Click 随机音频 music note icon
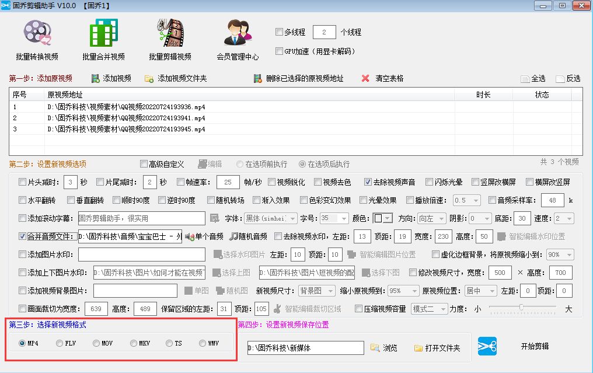The height and width of the screenshot is (373, 593). tap(233, 236)
